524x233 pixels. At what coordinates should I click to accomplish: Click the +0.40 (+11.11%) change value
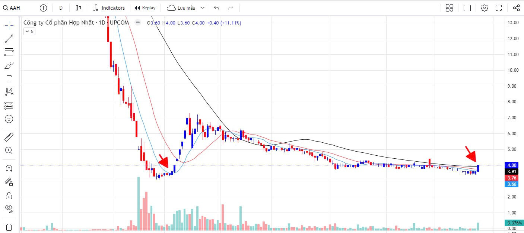(x=223, y=23)
